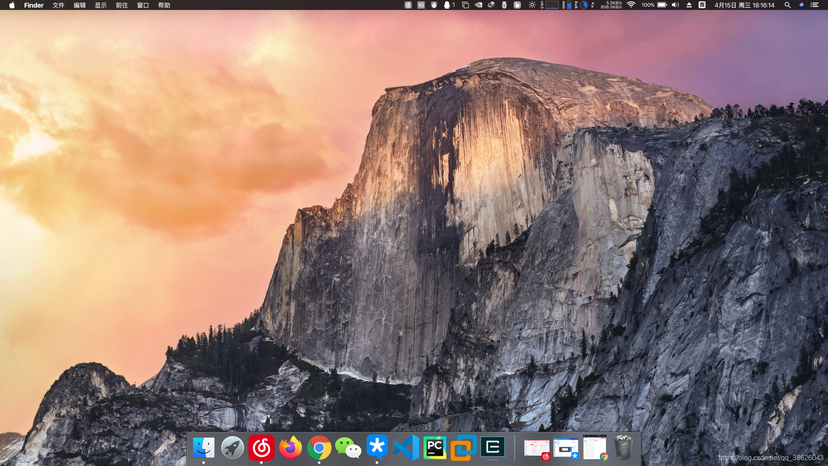
Task: Open NetEase Cloud Music in Dock
Action: tap(261, 448)
